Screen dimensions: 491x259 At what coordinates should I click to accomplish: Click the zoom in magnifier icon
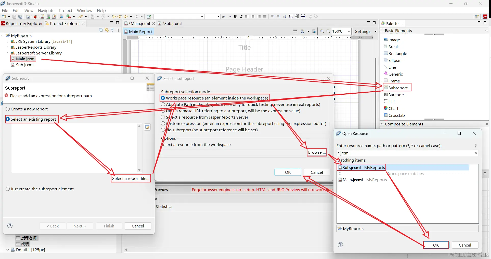click(322, 31)
